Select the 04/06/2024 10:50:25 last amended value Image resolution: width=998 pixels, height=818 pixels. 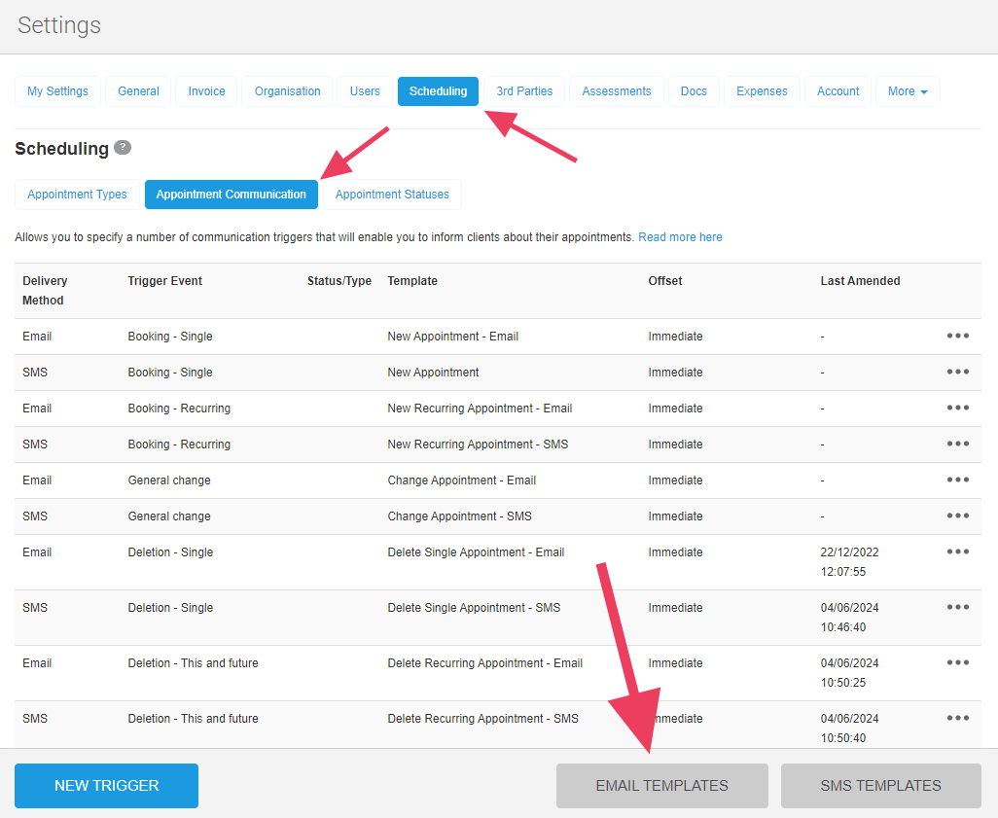(x=850, y=672)
